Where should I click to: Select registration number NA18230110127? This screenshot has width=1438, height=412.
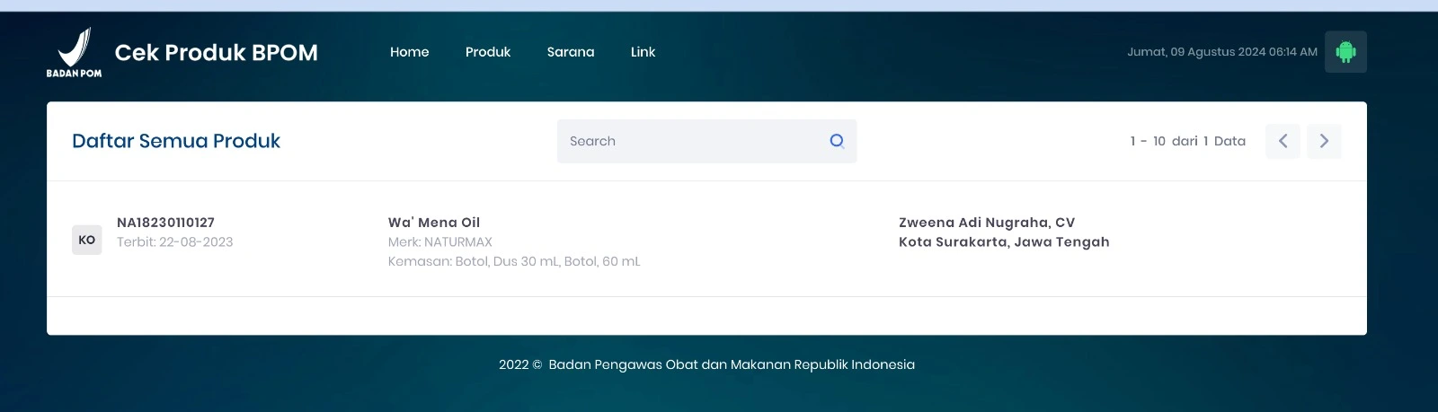pos(165,223)
